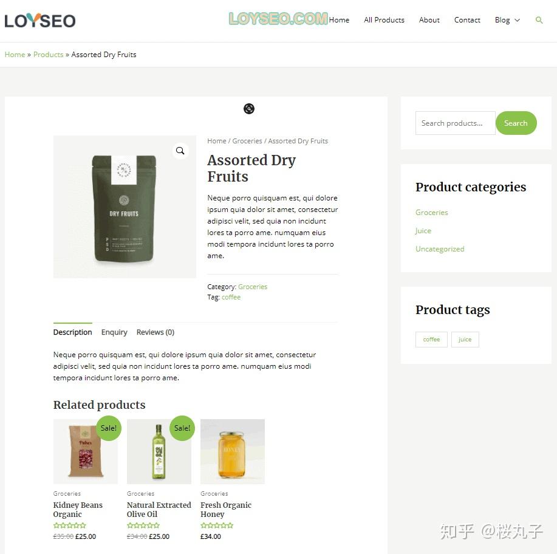Select the coffee product tag
Image resolution: width=557 pixels, height=554 pixels.
tap(431, 340)
